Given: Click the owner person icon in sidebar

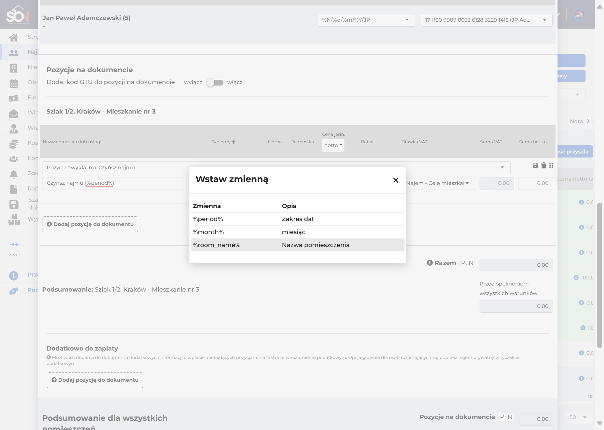Looking at the screenshot, I should click(x=14, y=129).
